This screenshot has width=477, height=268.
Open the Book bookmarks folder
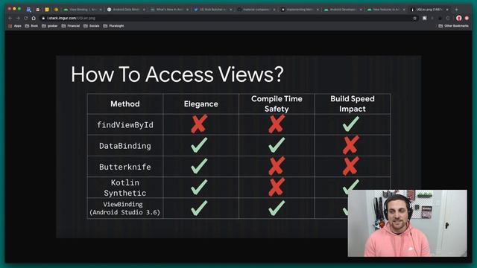pos(31,26)
